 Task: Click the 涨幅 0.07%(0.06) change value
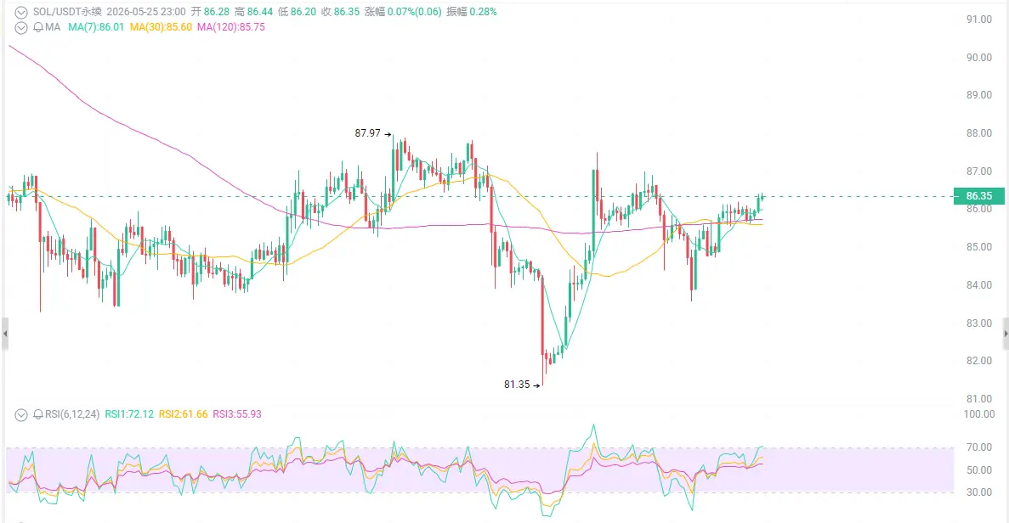click(x=404, y=12)
